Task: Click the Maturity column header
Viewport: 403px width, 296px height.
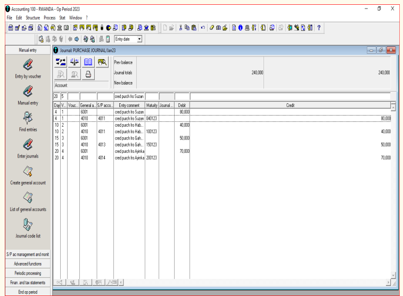Action: 152,105
